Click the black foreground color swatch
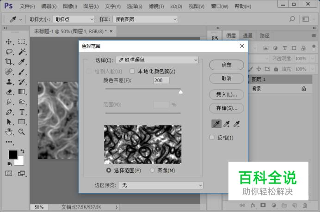The width and height of the screenshot is (320, 212). 12,154
